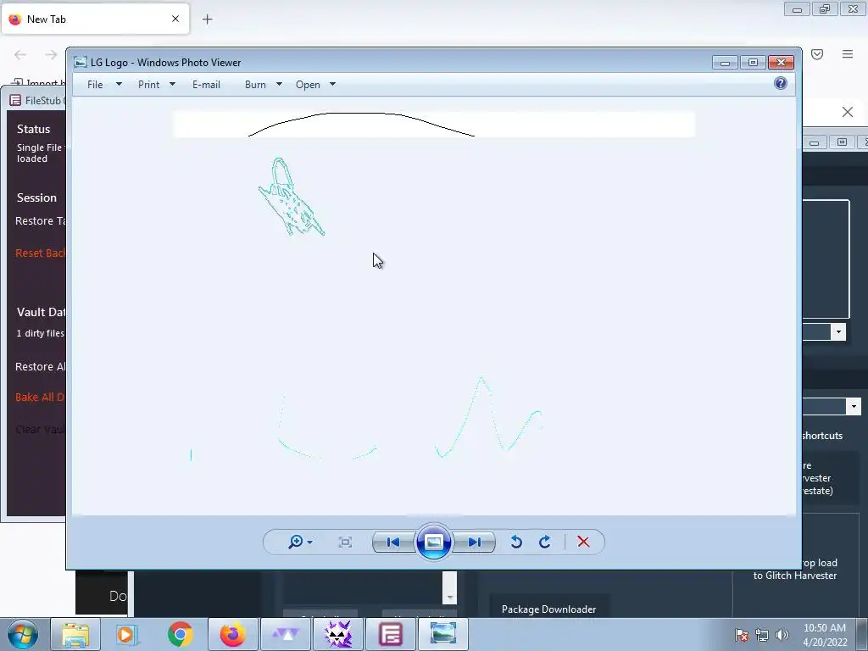Open Photo Viewer help icon
This screenshot has height=651, width=868.
[781, 84]
